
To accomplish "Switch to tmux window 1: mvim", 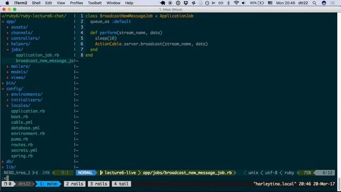I will [48, 184].
